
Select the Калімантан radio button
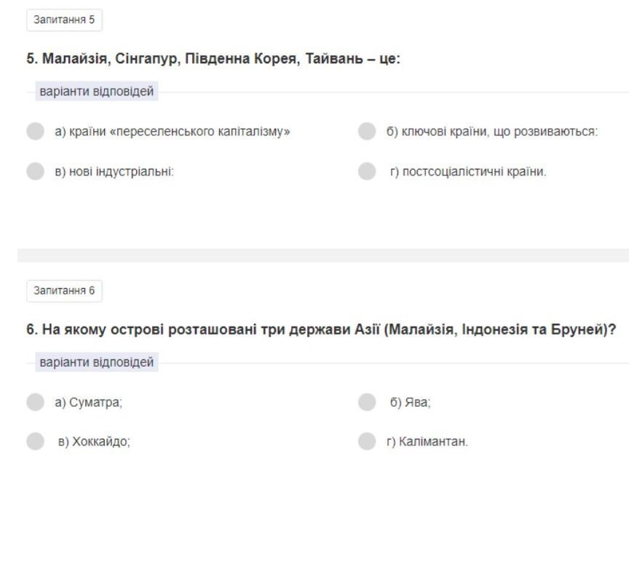tap(367, 442)
